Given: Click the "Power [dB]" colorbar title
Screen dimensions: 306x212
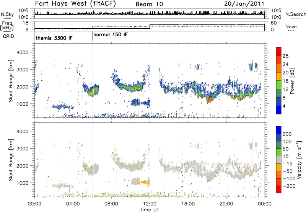Looking at the screenshot, I should tap(292, 81).
